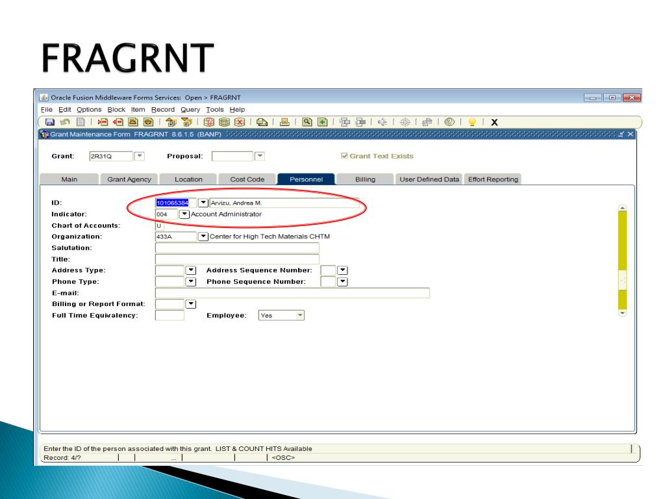Open the Phone Sequence Number dropdown arrow

coord(343,282)
